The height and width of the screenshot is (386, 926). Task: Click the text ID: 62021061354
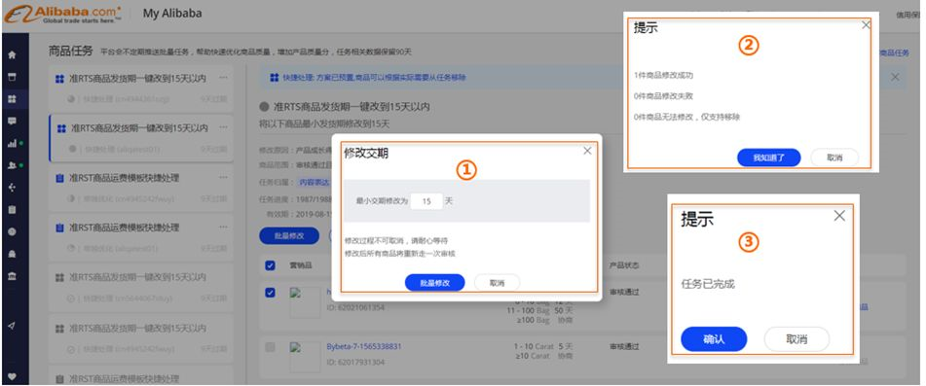[355, 307]
